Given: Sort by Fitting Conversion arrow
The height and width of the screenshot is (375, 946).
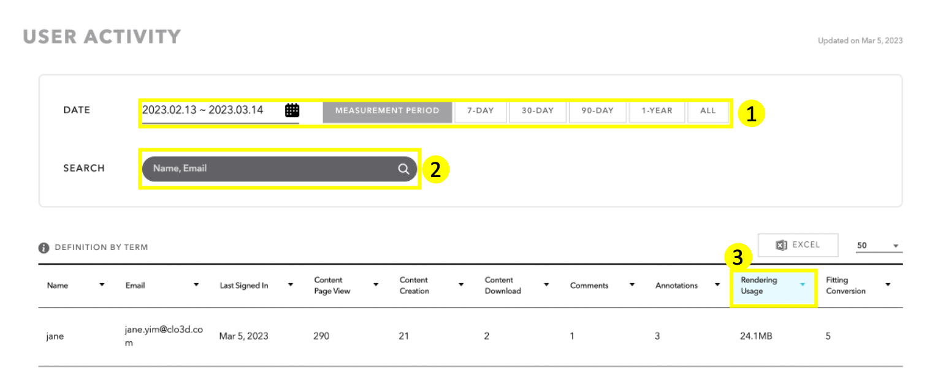Looking at the screenshot, I should click(887, 285).
